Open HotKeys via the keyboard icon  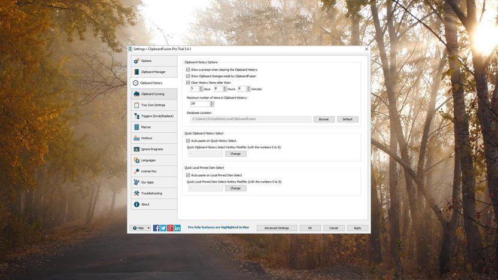(136, 138)
